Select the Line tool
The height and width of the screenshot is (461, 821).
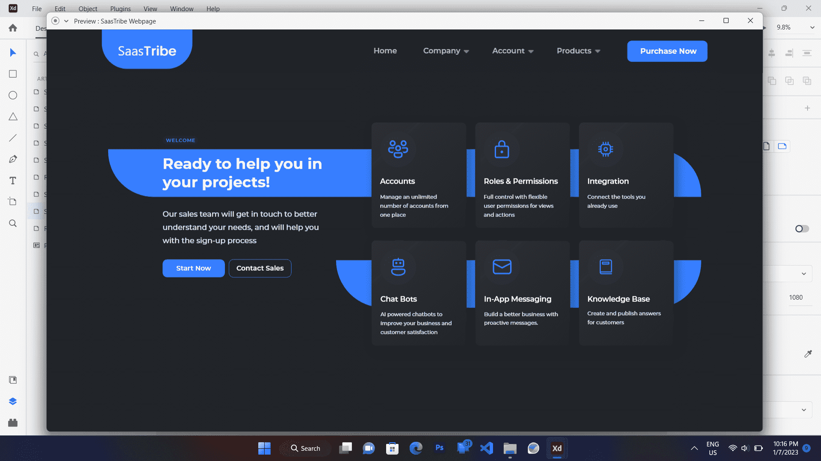click(13, 138)
